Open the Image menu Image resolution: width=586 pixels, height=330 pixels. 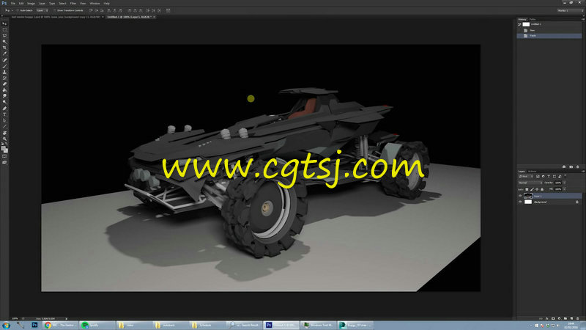(x=31, y=4)
